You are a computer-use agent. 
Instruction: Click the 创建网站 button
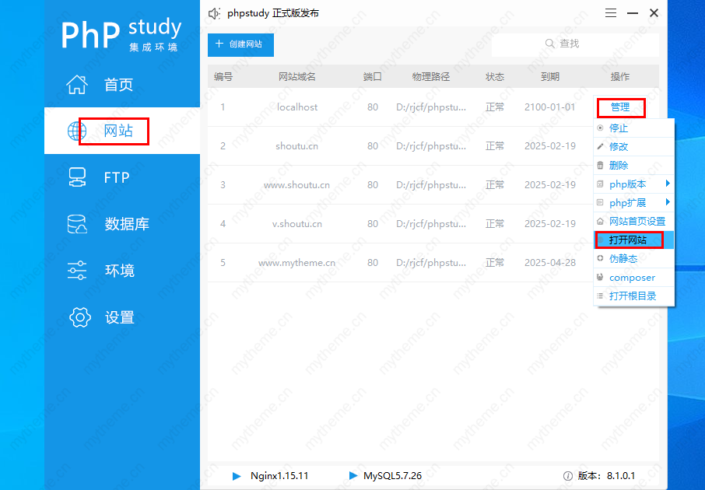[x=240, y=44]
